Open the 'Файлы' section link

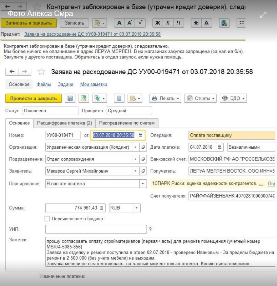[44, 84]
